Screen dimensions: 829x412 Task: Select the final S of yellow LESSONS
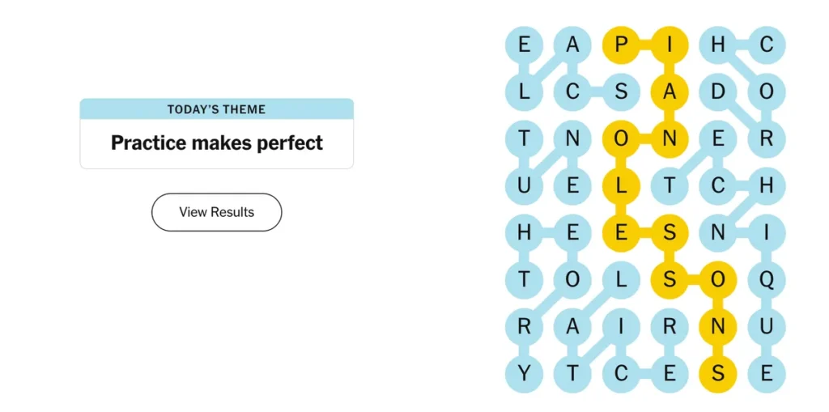point(718,375)
